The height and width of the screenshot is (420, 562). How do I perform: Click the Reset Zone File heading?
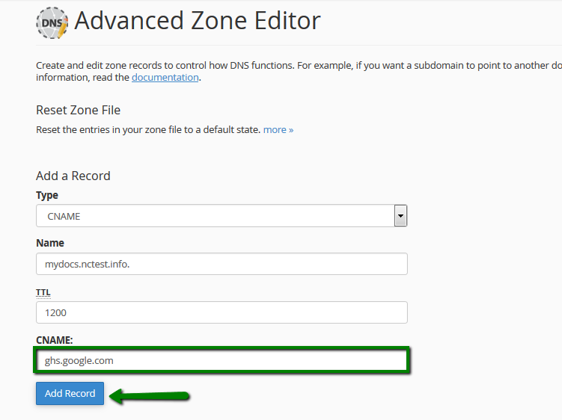click(x=78, y=110)
